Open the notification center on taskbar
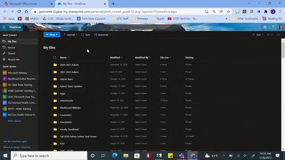Viewport: 285px width, 160px height. pyautogui.click(x=277, y=156)
